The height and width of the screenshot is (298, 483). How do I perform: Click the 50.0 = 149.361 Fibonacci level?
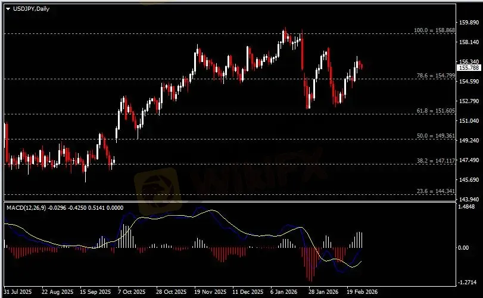tap(437, 136)
